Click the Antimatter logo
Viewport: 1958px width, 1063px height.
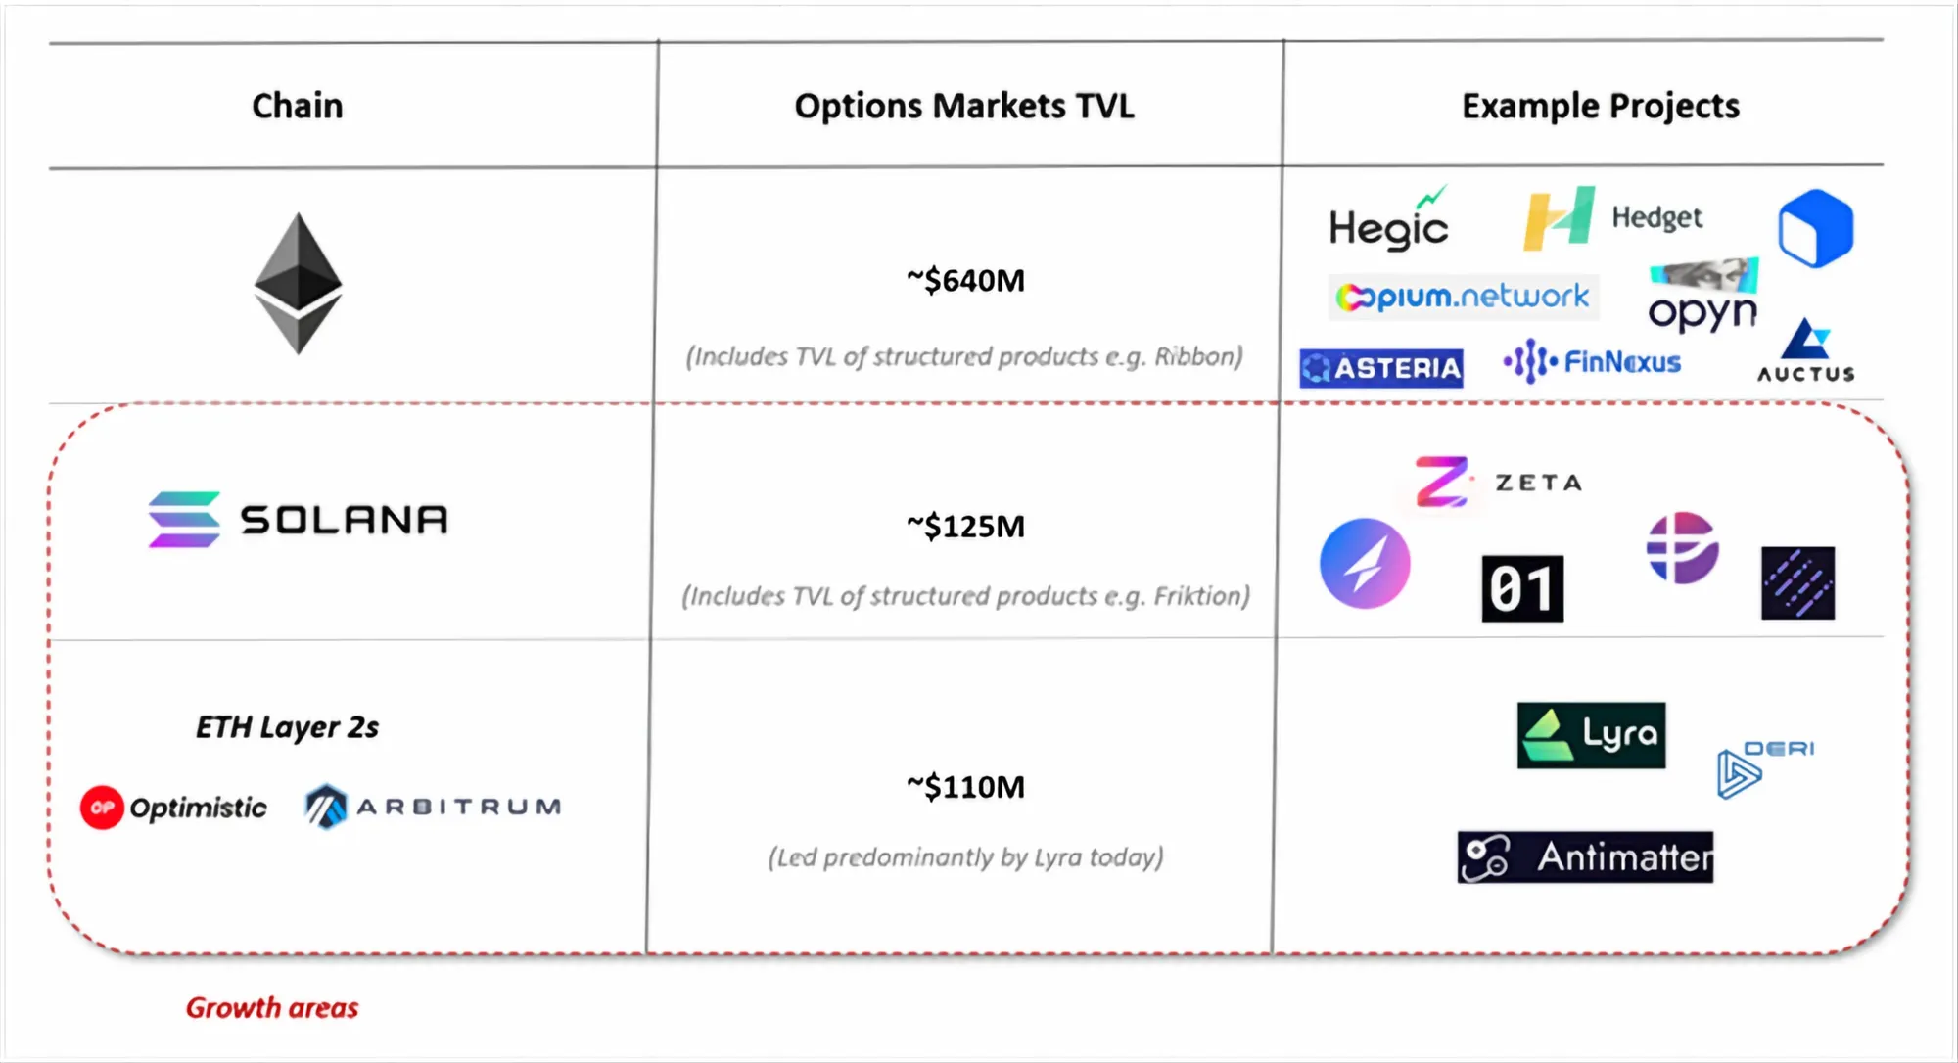tap(1585, 857)
